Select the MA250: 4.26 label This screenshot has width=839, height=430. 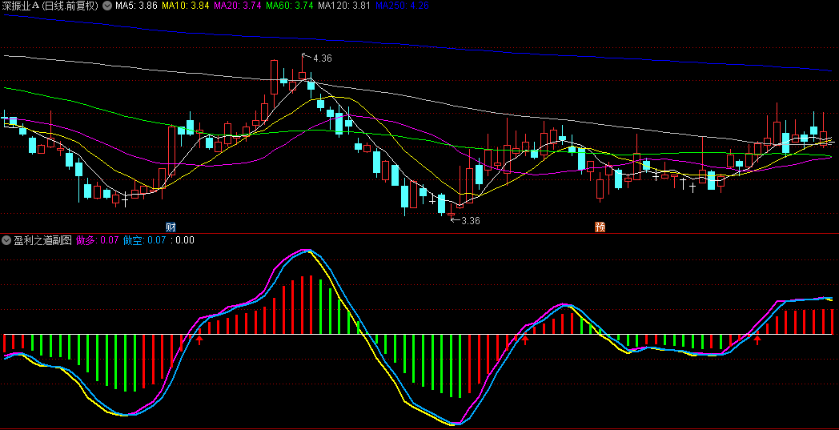click(403, 6)
